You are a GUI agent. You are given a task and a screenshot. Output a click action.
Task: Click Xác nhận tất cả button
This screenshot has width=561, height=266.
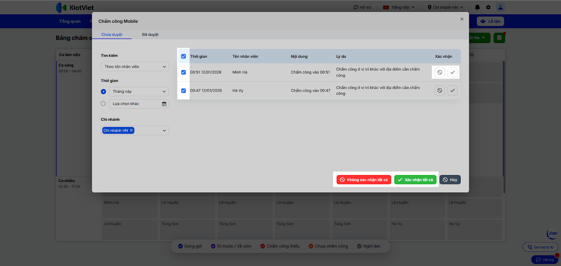pos(415,180)
